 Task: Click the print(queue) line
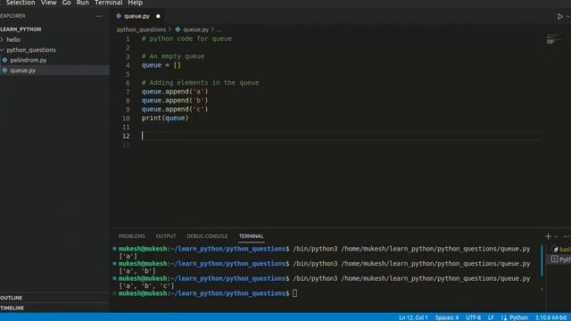[165, 118]
